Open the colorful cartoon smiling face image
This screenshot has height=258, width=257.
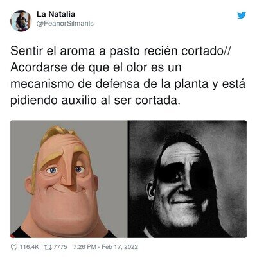point(69,179)
